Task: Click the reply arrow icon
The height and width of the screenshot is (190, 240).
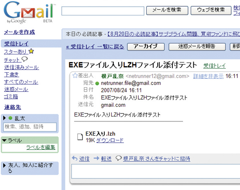Action: (x=75, y=158)
